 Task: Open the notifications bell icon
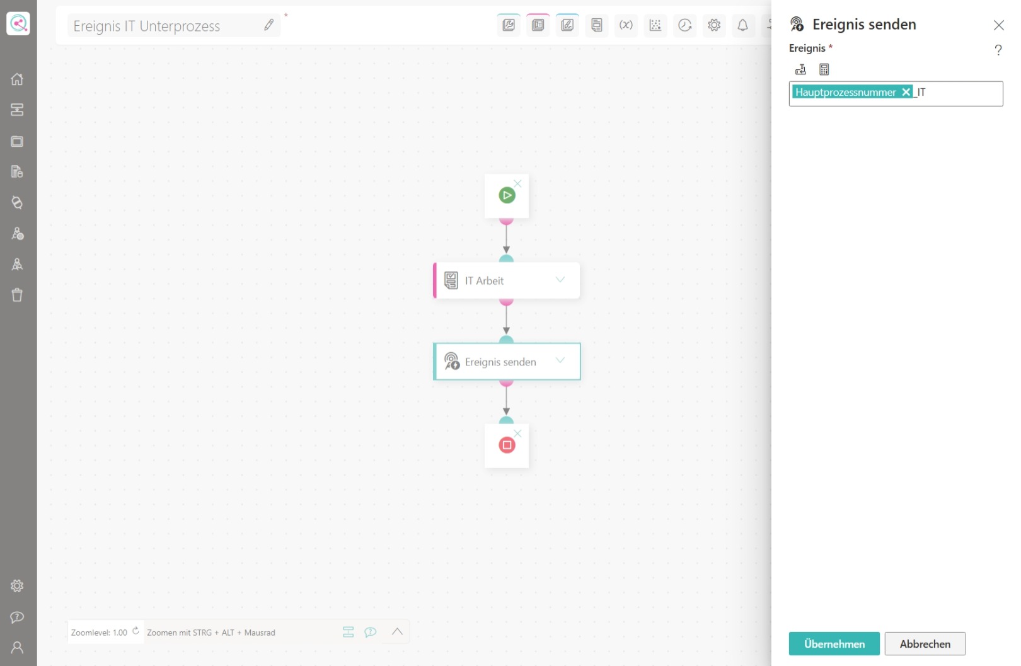click(x=743, y=25)
